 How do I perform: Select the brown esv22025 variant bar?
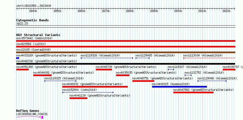pyautogui.click(x=126, y=52)
